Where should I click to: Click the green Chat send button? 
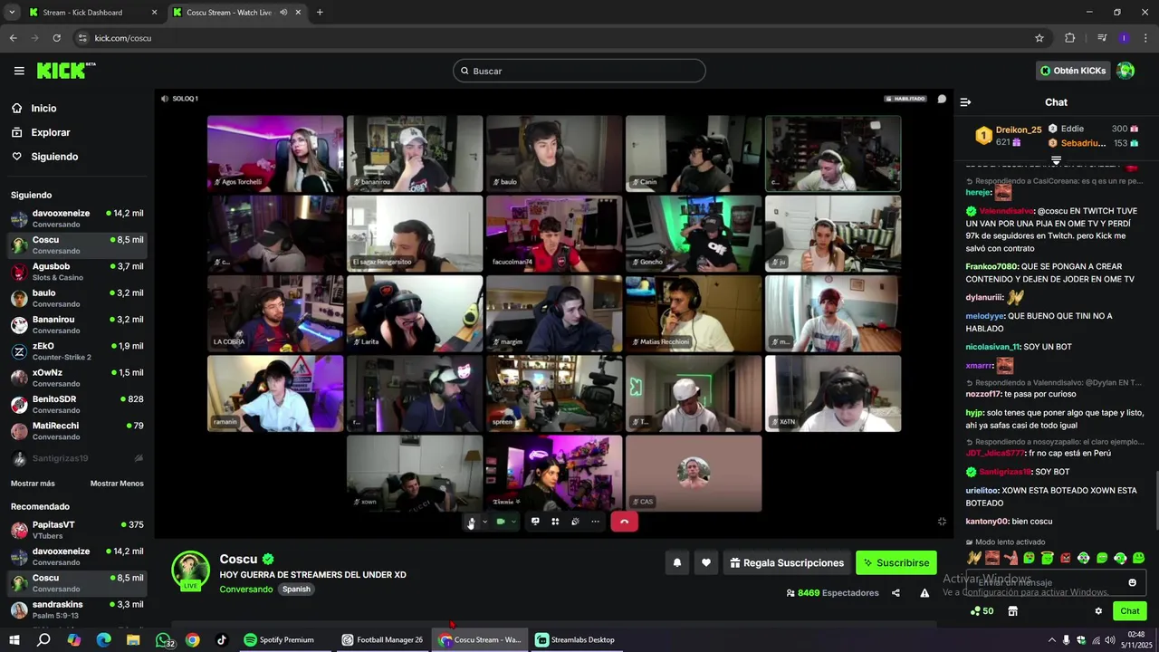1129,611
